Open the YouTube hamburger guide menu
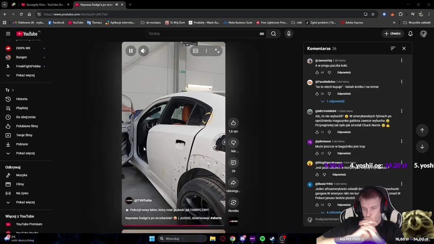The image size is (434, 244). click(x=8, y=34)
